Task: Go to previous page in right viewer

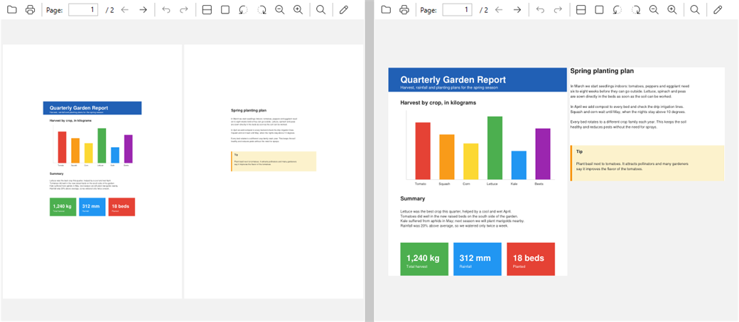Action: point(499,10)
